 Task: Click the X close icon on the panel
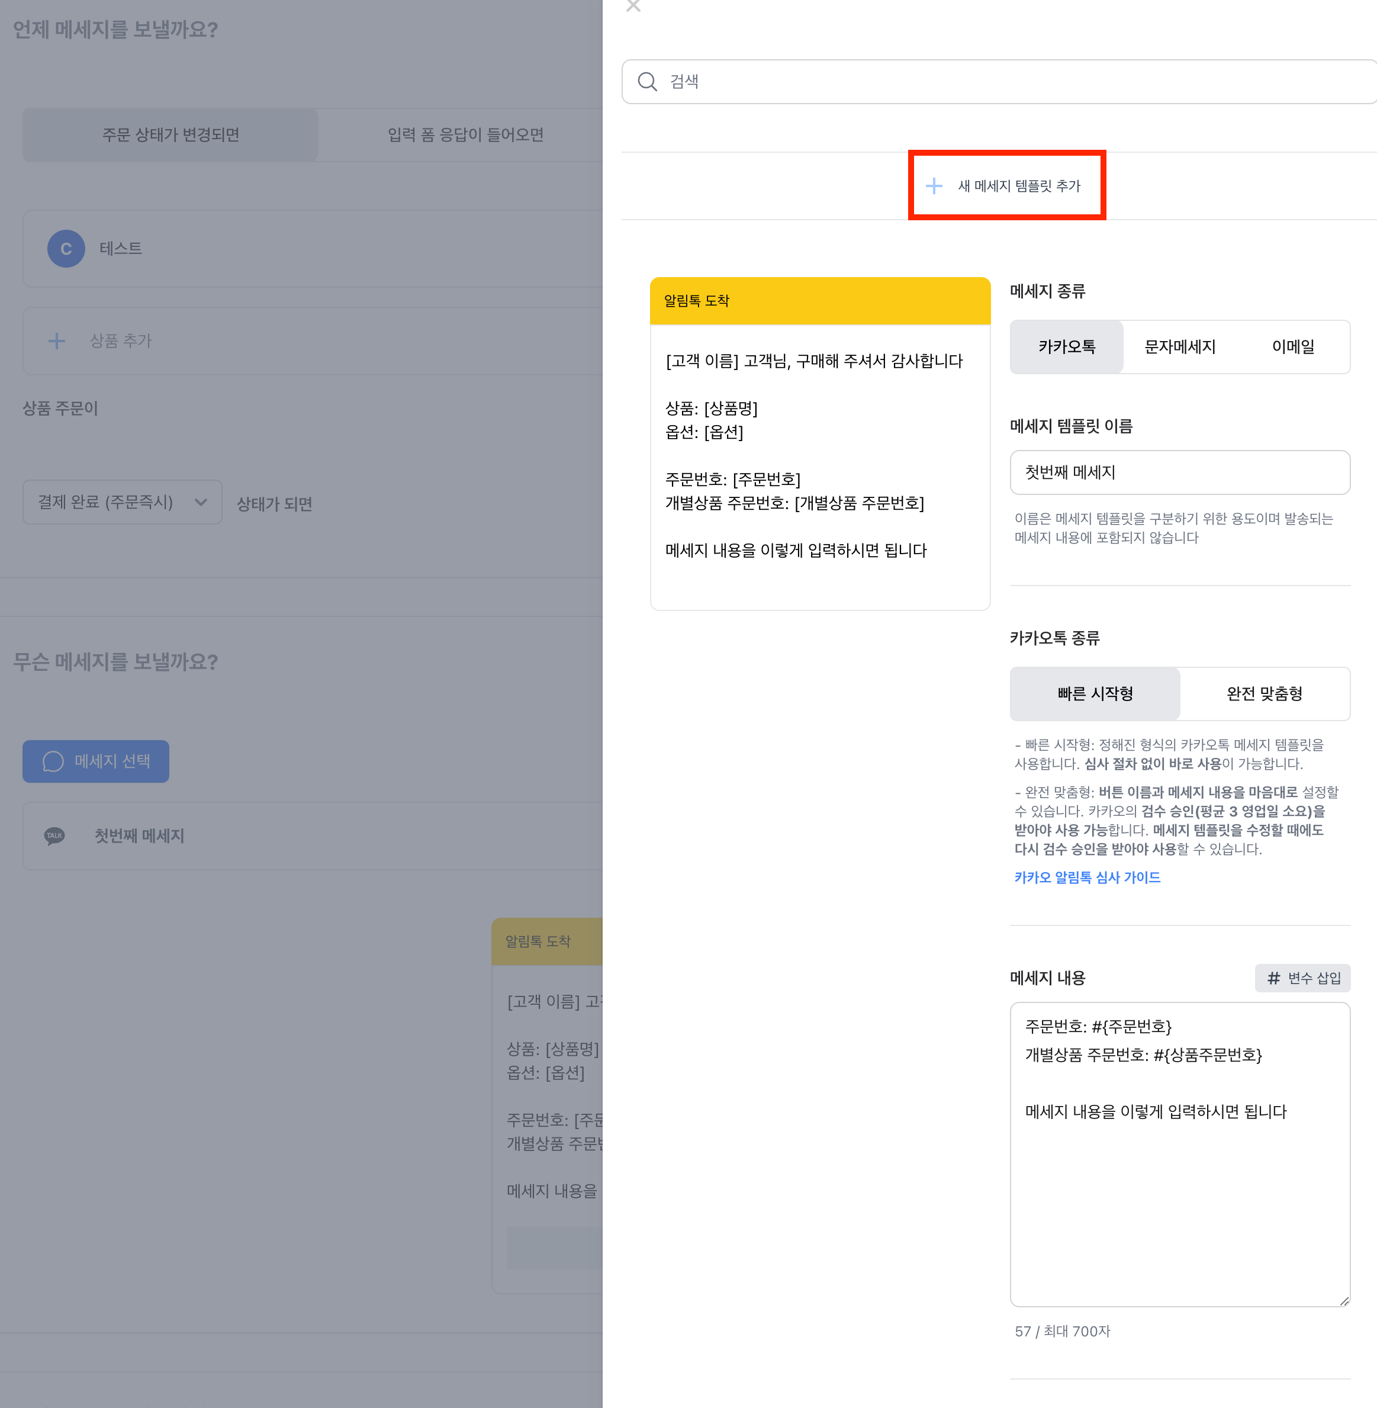click(633, 6)
